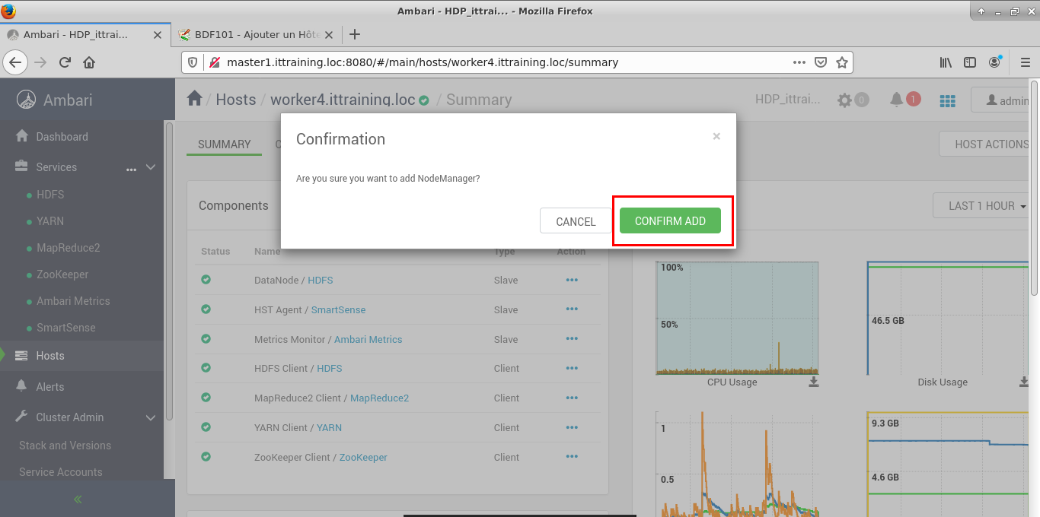Close the Confirmation dialog with X
This screenshot has height=517, width=1040.
tap(716, 137)
